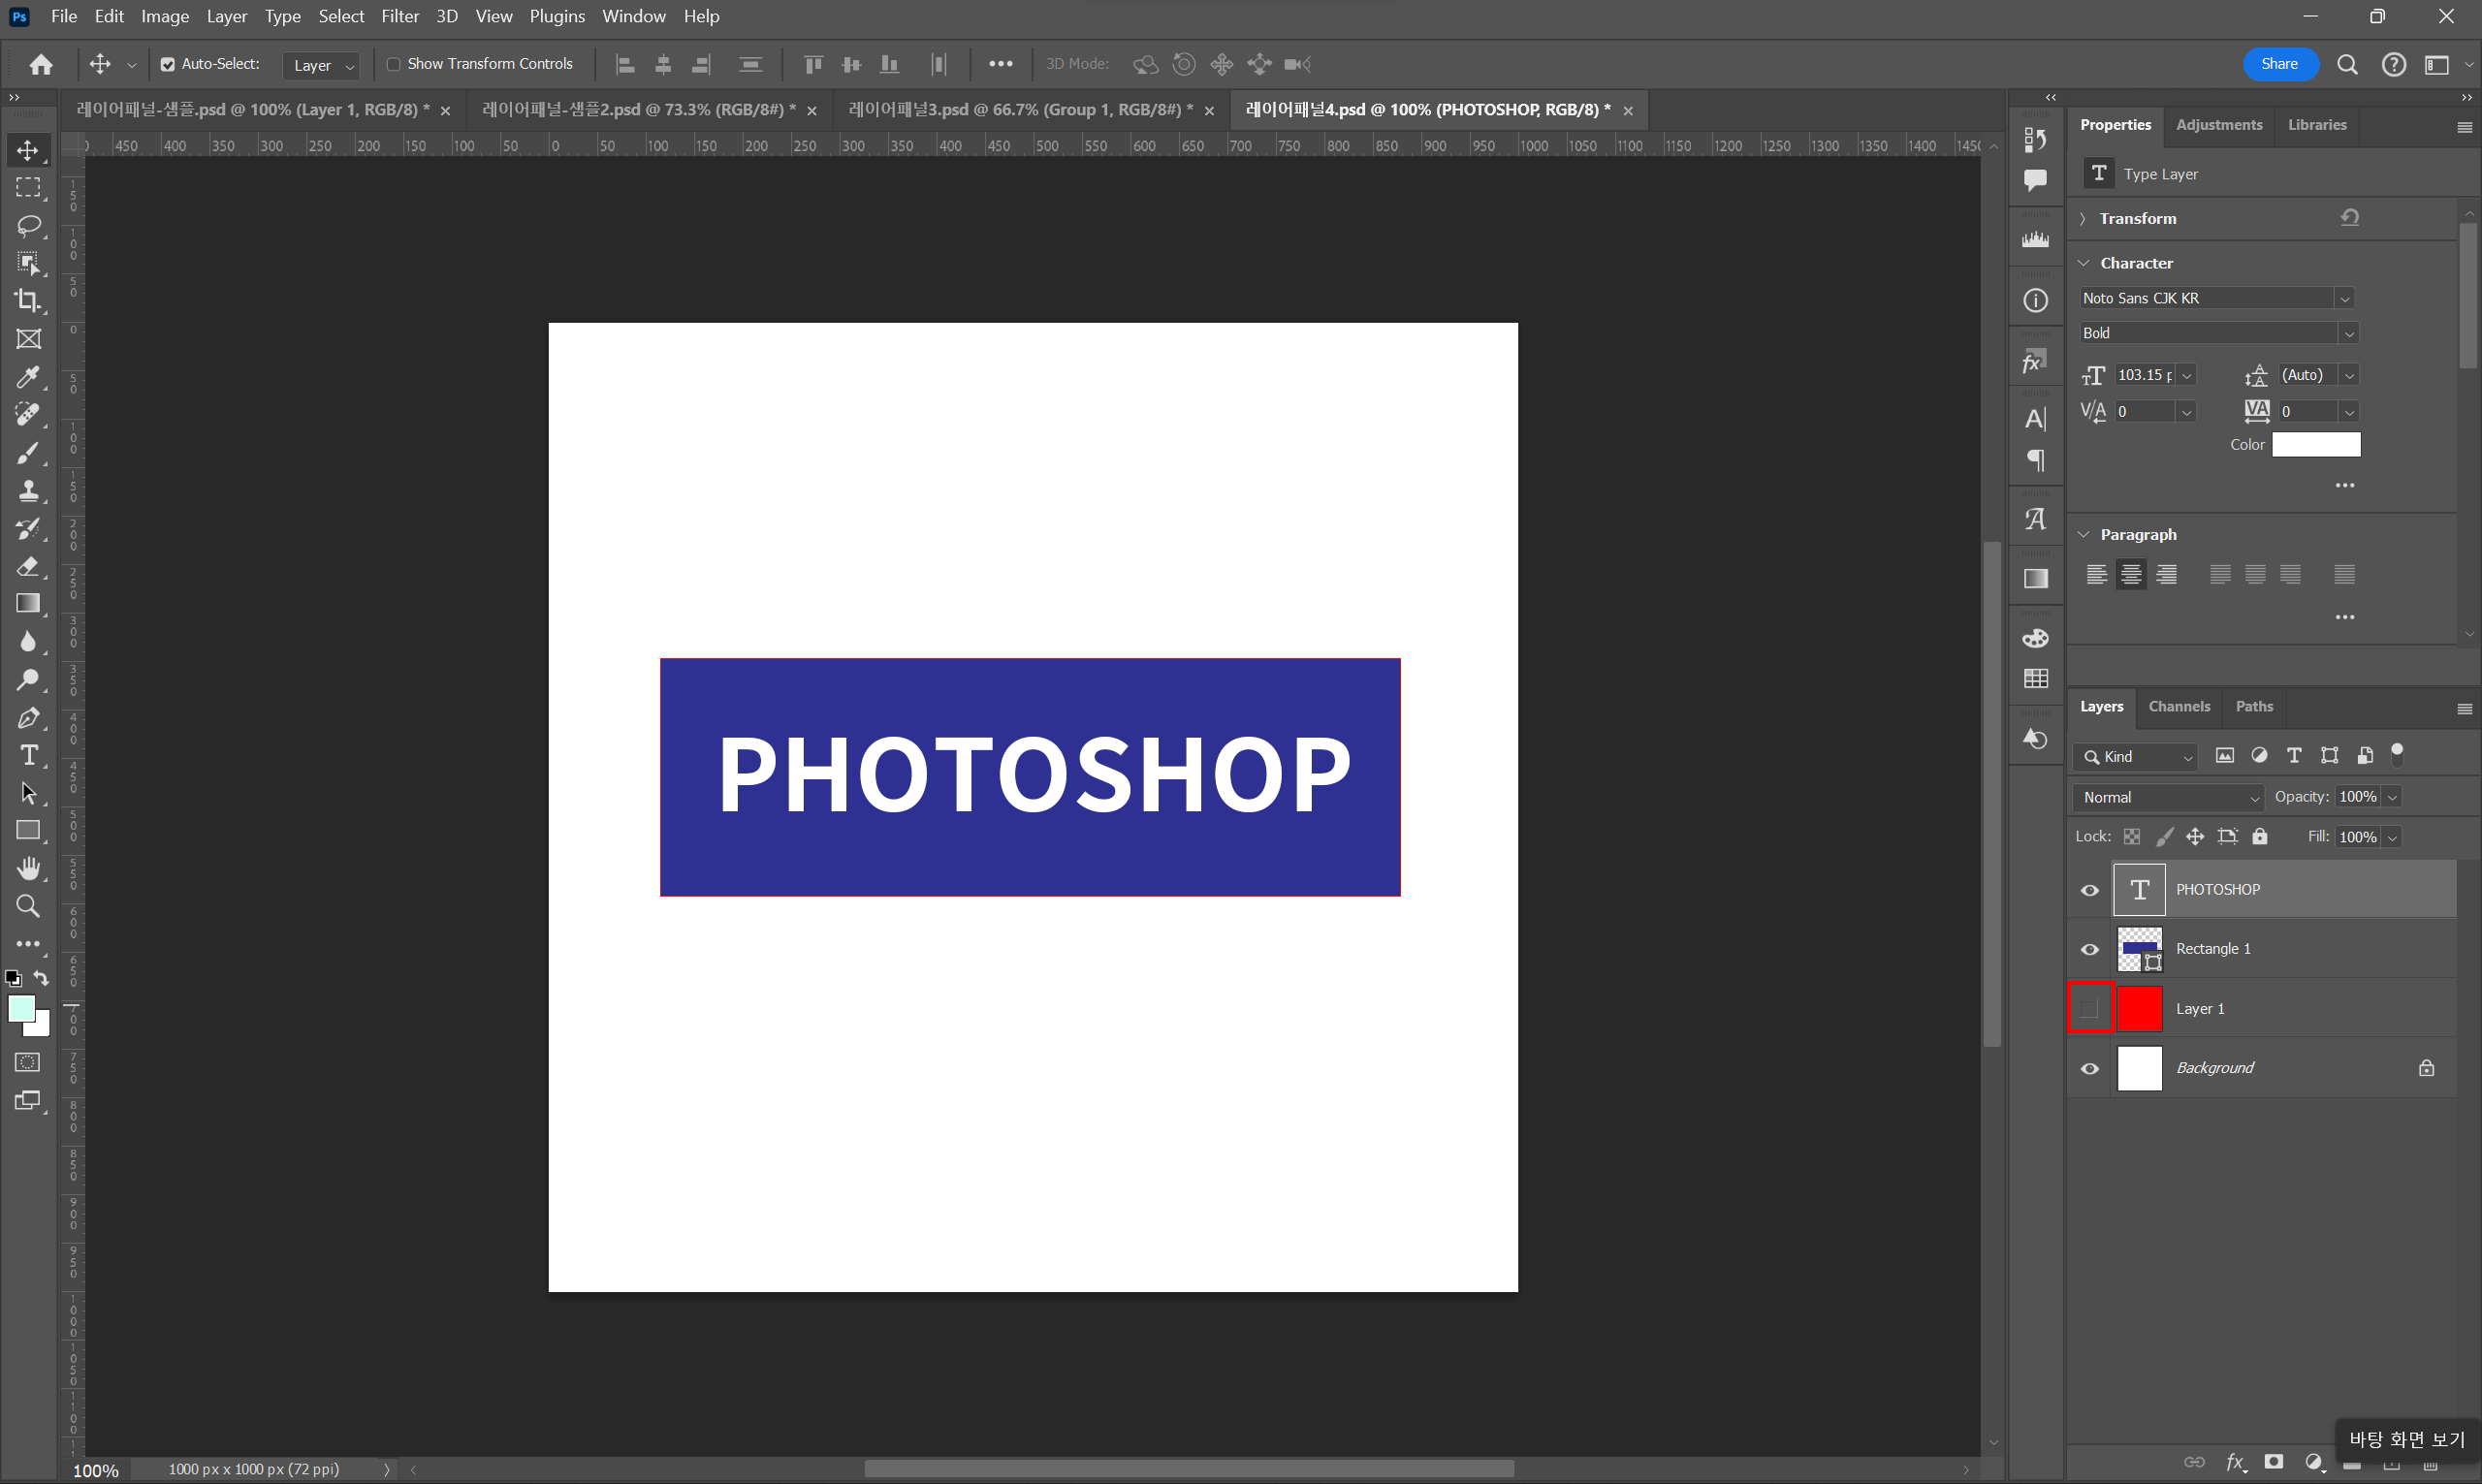The image size is (2482, 1484).
Task: Uncheck the Auto-Select checkbox
Action: [x=168, y=64]
